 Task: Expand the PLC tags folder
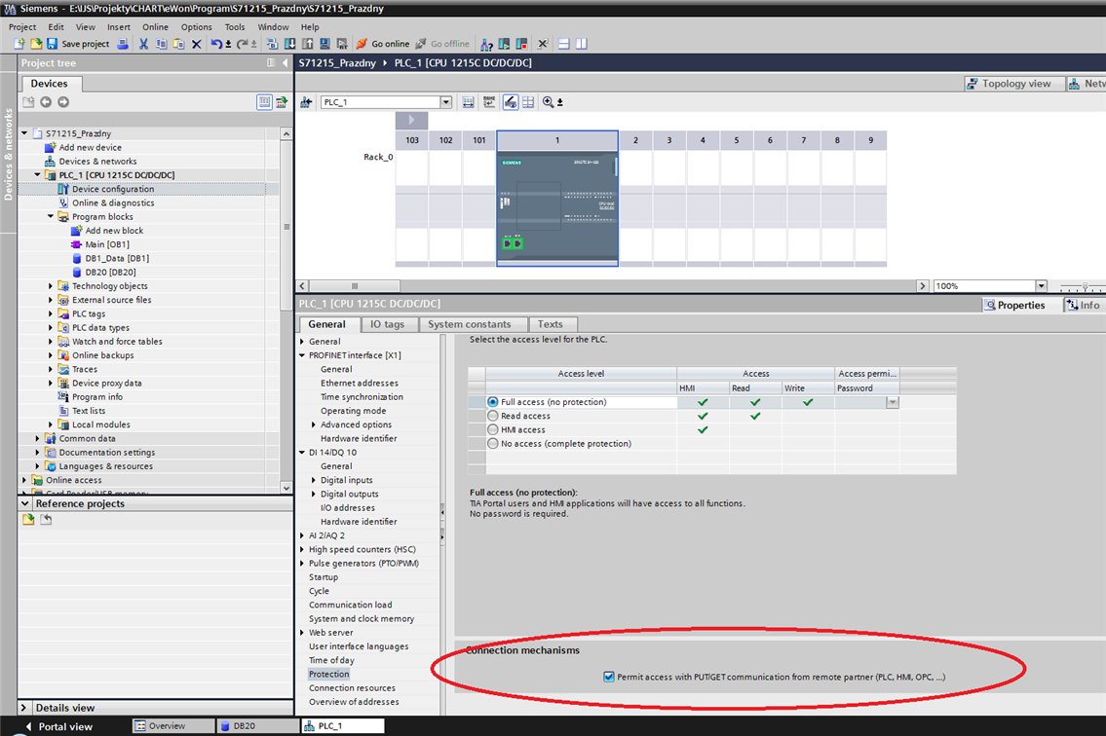tap(51, 313)
